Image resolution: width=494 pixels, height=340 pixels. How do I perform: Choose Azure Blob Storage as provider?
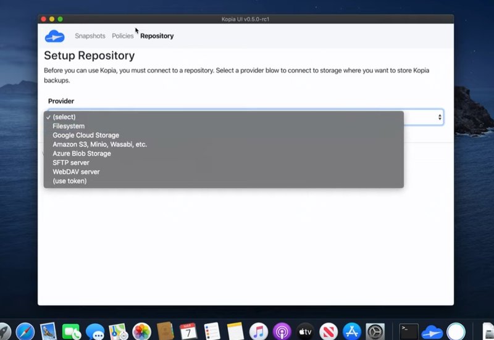coord(82,154)
